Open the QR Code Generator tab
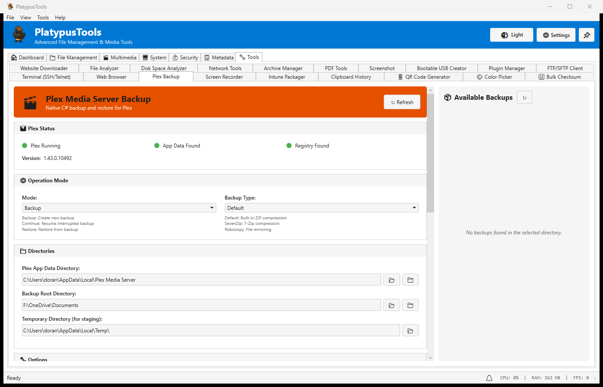603x387 pixels. click(x=424, y=77)
